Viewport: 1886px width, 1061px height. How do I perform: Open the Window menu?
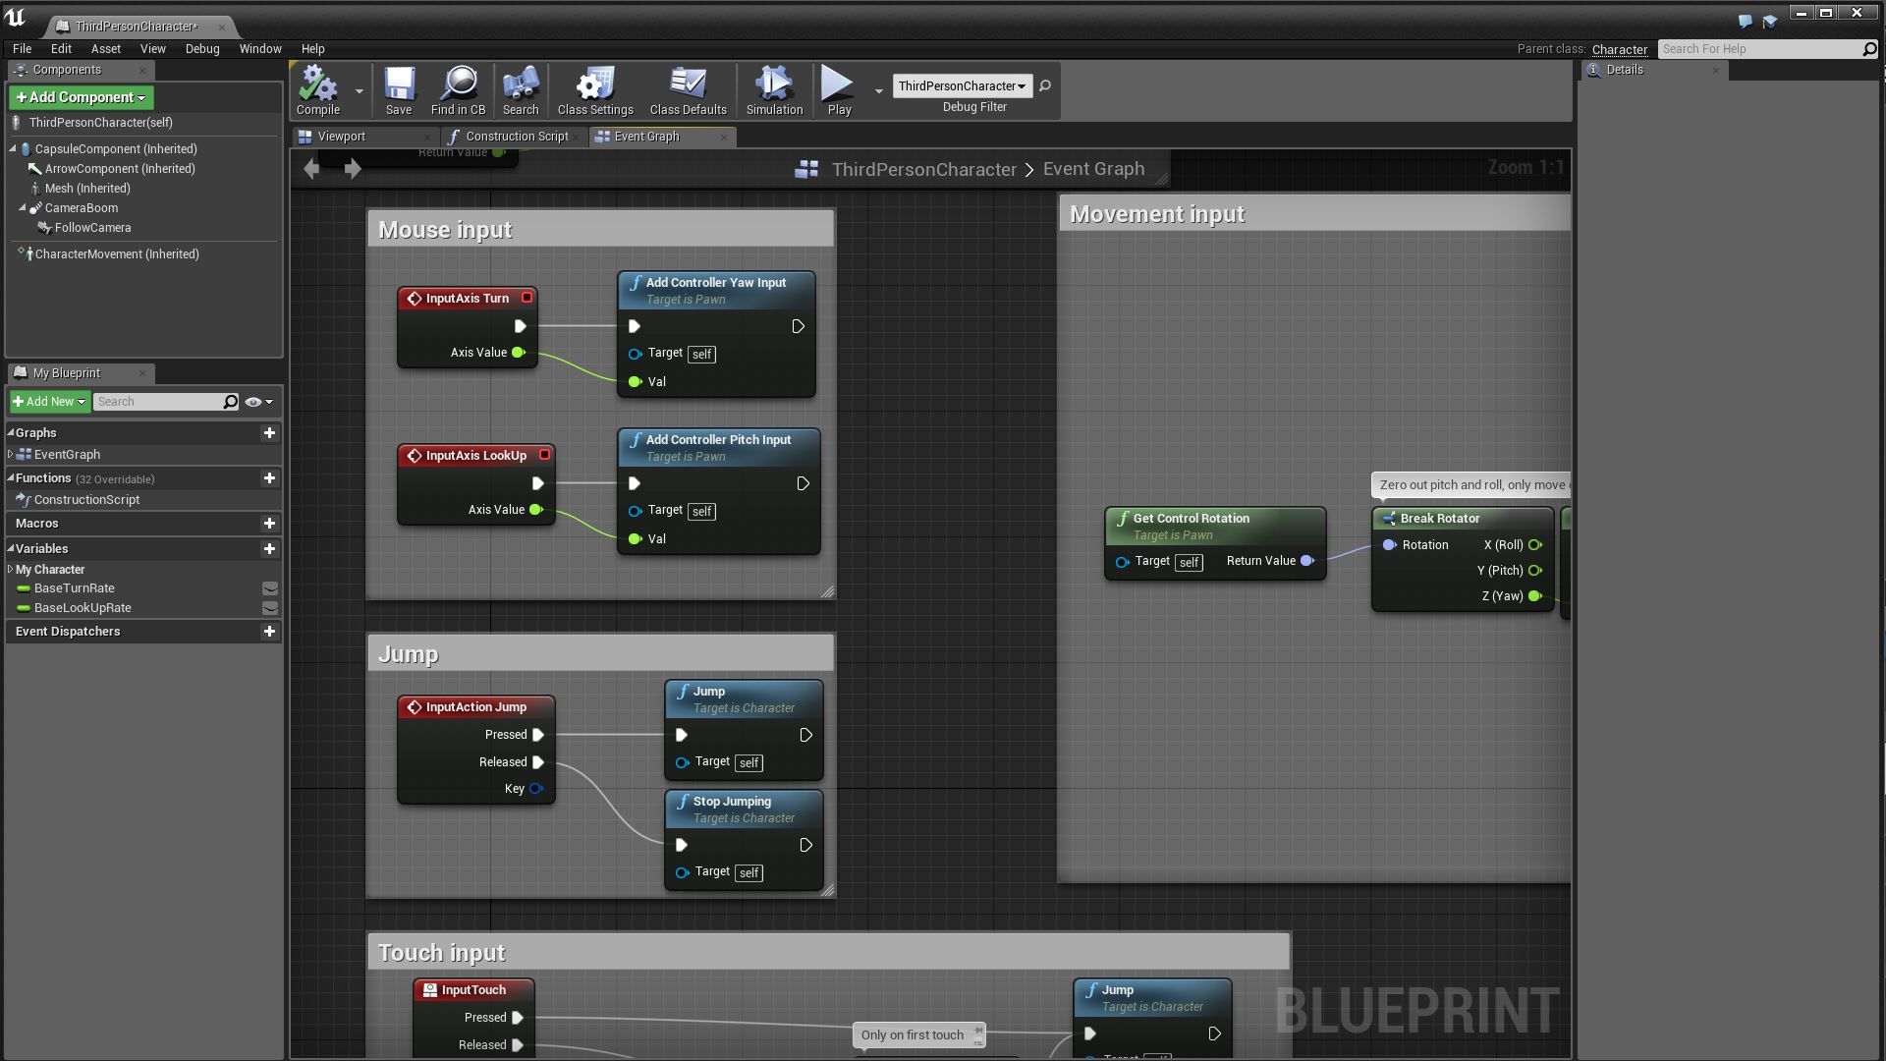pos(259,48)
